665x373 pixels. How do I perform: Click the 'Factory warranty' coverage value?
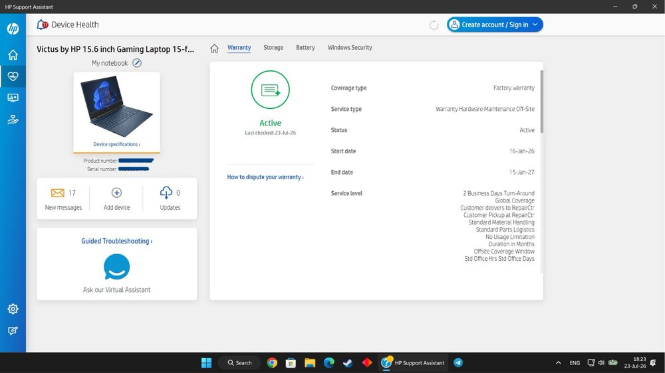tap(513, 88)
